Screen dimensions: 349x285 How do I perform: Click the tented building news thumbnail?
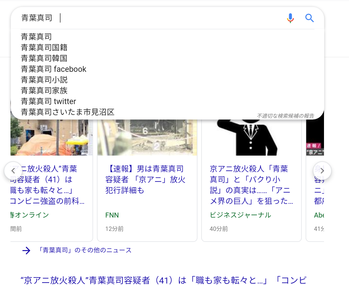51,137
